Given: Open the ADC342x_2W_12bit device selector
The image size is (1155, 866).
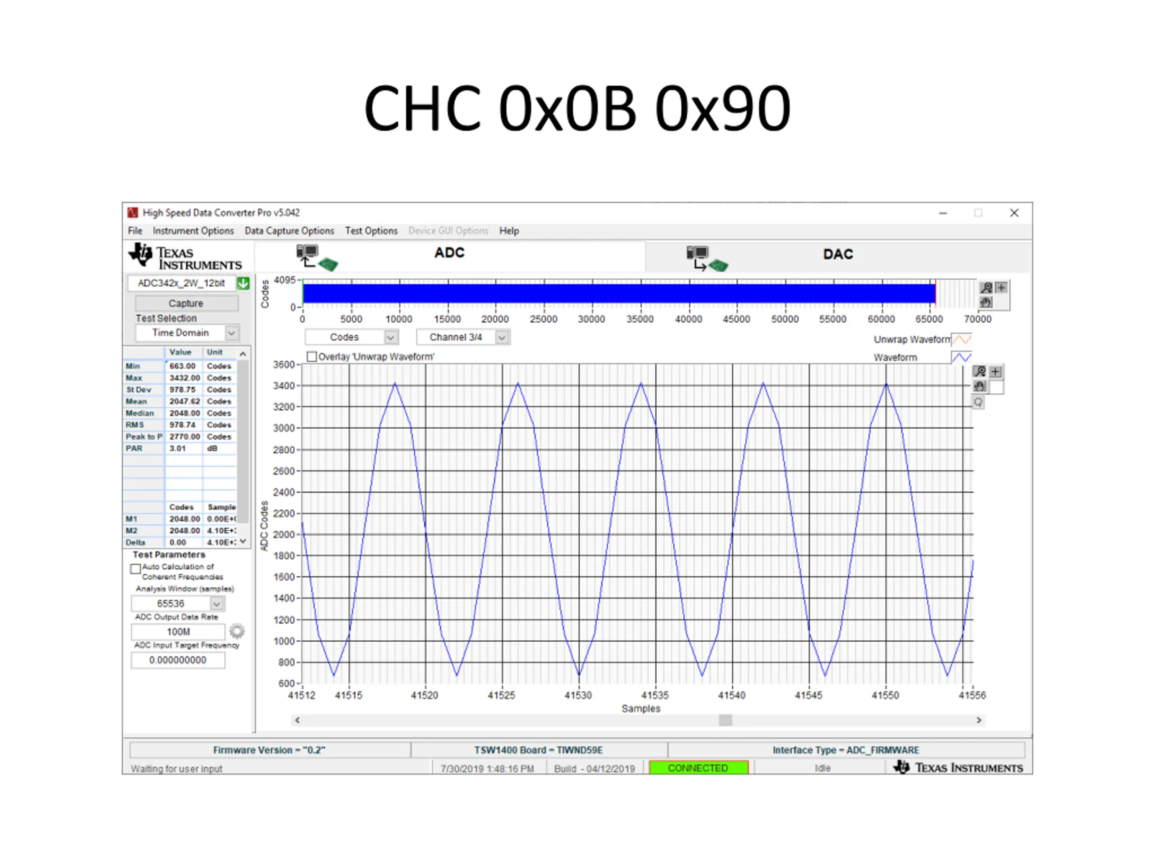Looking at the screenshot, I should click(x=181, y=283).
